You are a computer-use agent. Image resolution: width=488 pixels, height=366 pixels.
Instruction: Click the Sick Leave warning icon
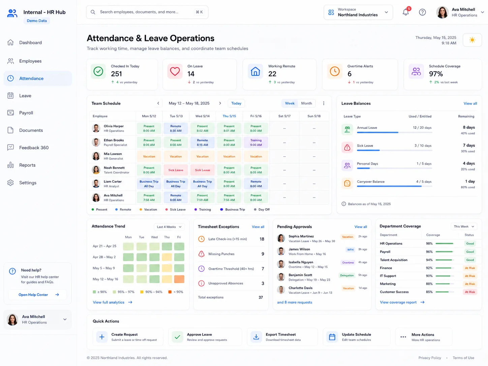(x=347, y=148)
